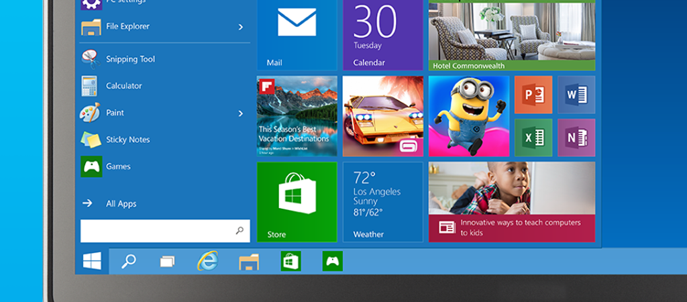
Task: Open the Minion Rush game tile
Action: [469, 116]
